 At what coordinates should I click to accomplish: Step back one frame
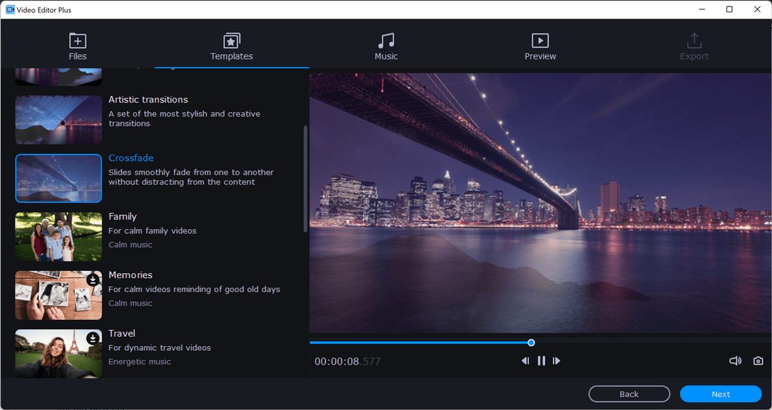tap(525, 361)
